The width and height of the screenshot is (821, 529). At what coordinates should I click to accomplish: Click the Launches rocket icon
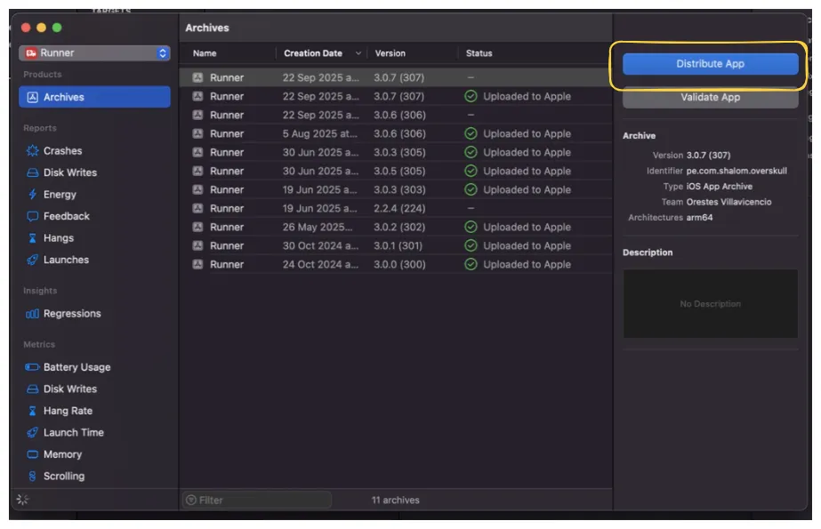(x=33, y=260)
